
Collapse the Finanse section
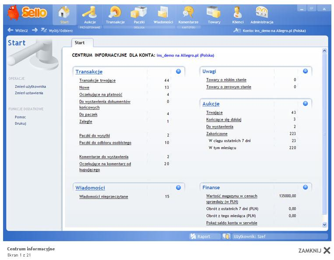pyautogui.click(x=305, y=187)
